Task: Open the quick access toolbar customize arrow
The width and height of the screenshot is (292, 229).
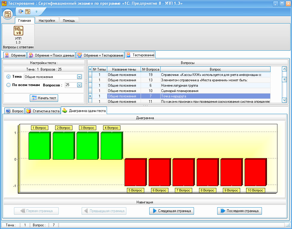Action: [36, 12]
